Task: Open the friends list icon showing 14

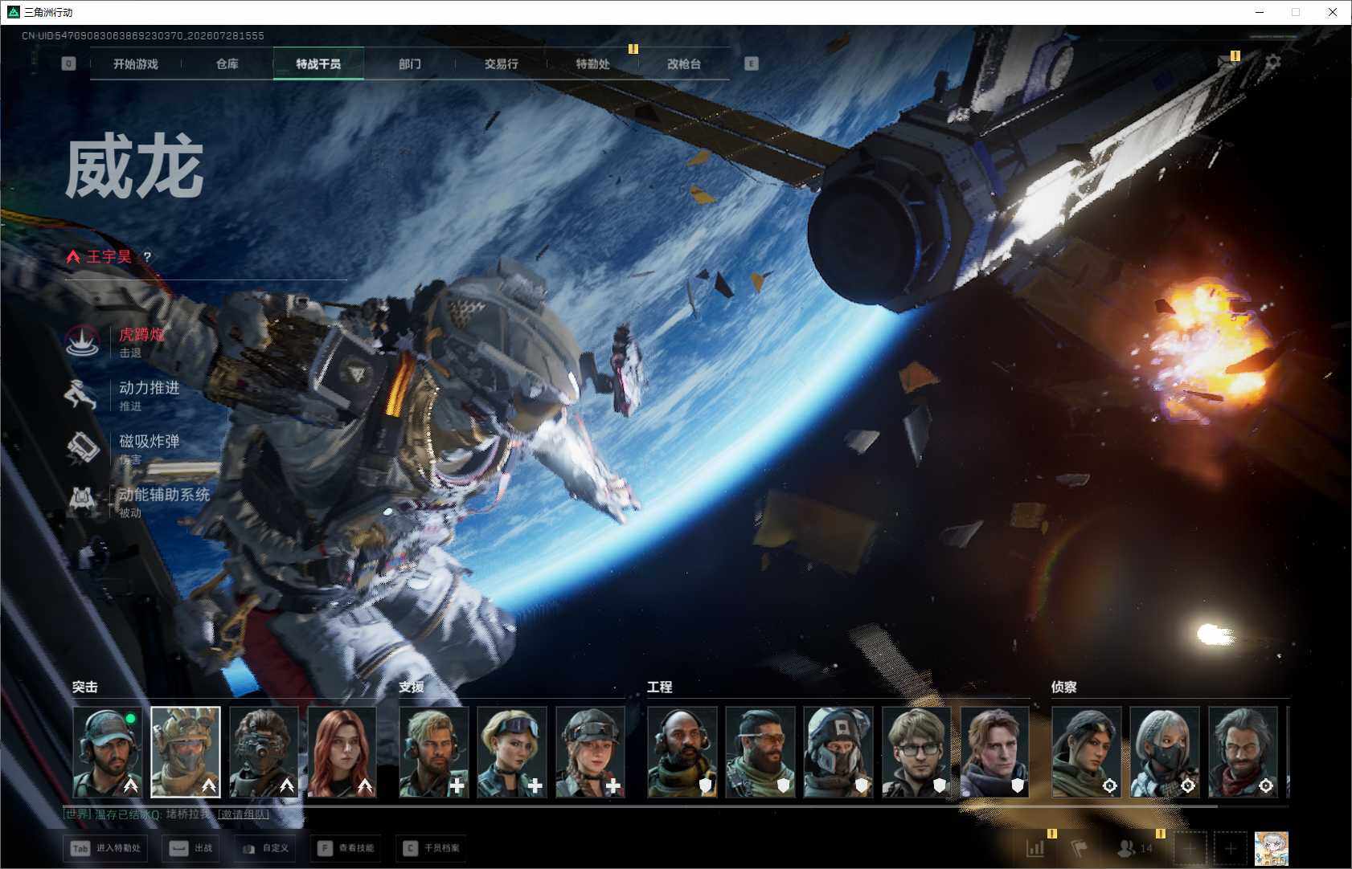Action: (1135, 848)
